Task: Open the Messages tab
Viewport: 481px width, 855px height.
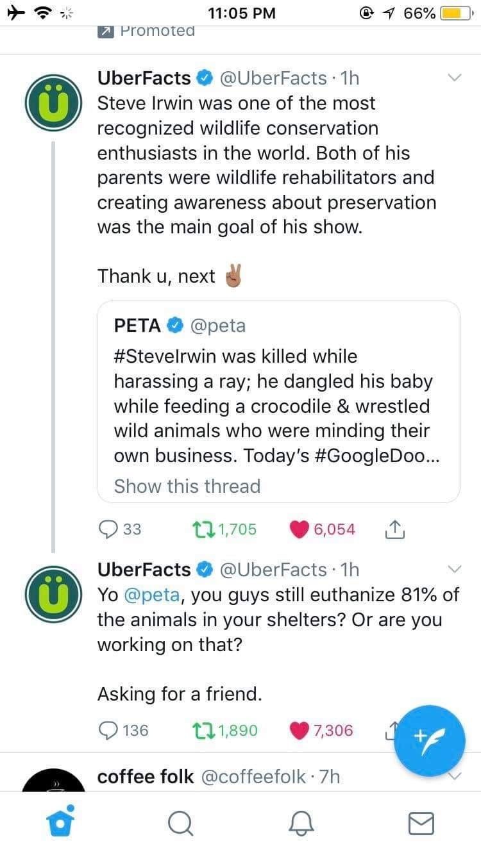Action: (421, 823)
